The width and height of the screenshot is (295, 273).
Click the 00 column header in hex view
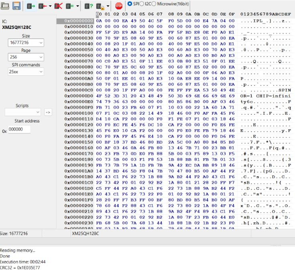99,14
